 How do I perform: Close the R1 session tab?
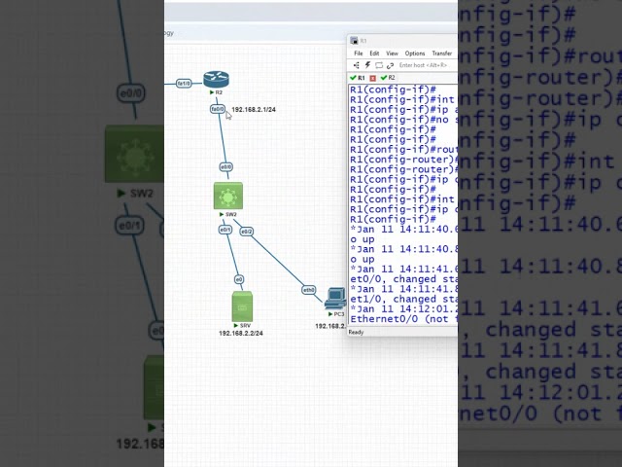372,78
